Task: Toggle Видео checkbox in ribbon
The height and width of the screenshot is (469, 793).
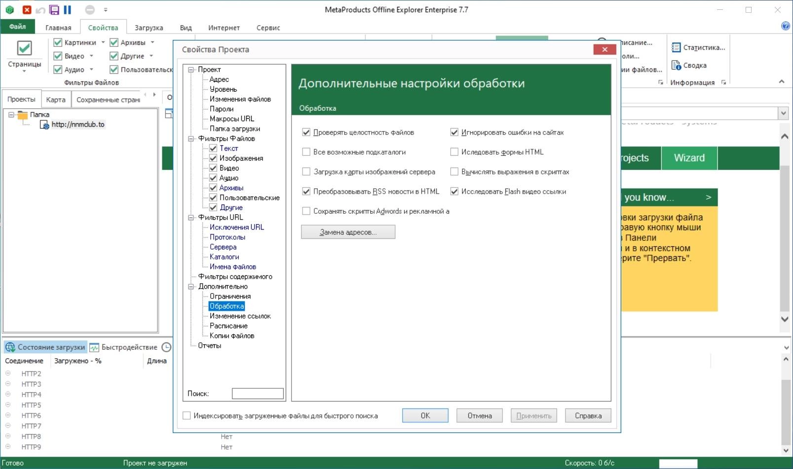Action: (x=58, y=56)
